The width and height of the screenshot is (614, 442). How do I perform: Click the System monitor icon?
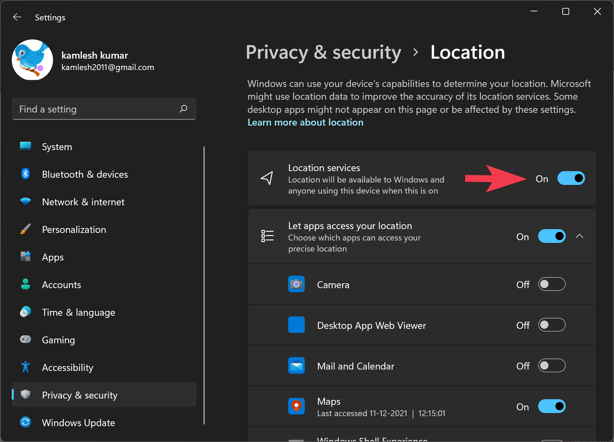click(x=26, y=146)
